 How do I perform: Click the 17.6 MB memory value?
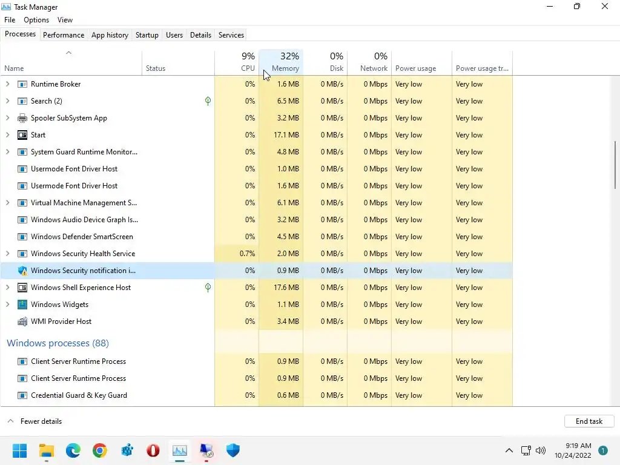pyautogui.click(x=286, y=288)
